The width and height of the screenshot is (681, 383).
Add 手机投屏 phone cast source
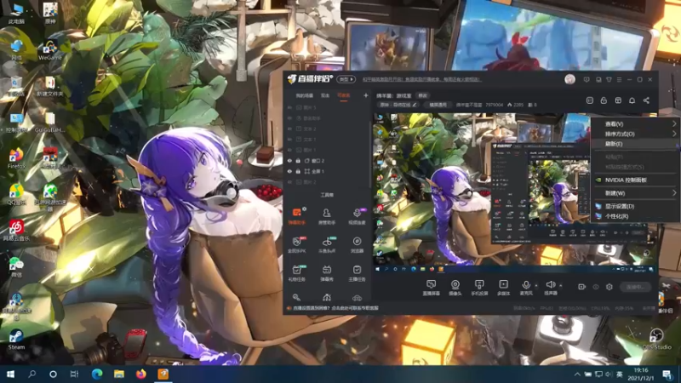tap(479, 288)
